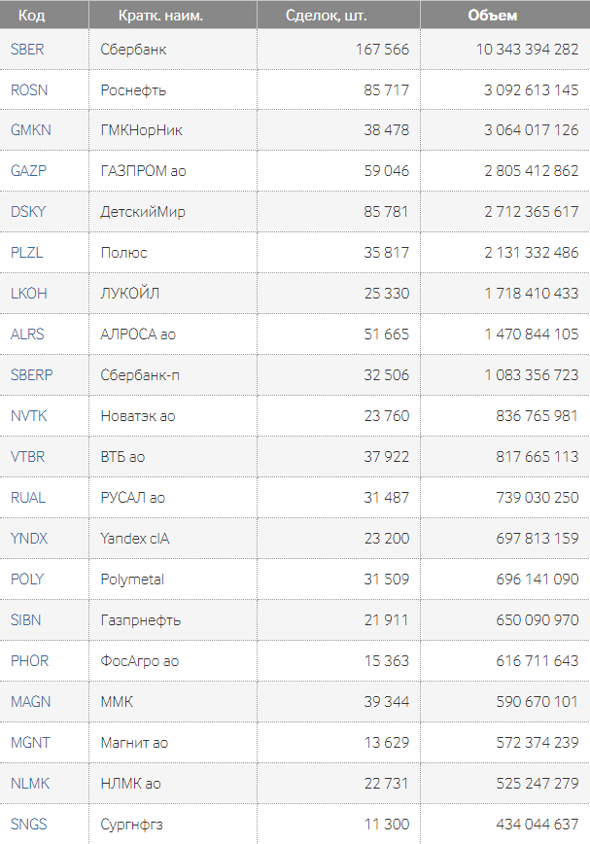Open the SBER ticker link
Viewport: 590px width, 844px height.
[x=27, y=49]
